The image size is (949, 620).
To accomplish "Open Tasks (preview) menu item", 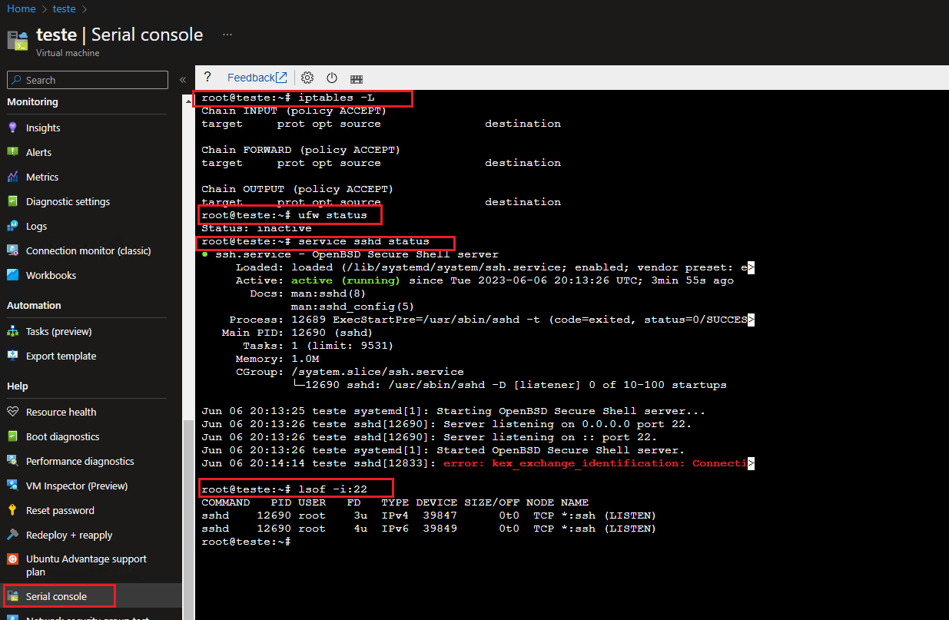I will click(x=58, y=331).
